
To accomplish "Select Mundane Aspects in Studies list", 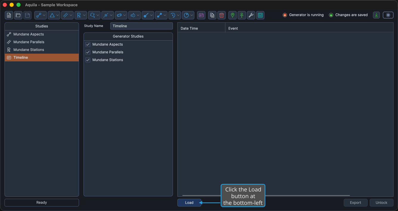I will click(x=42, y=34).
